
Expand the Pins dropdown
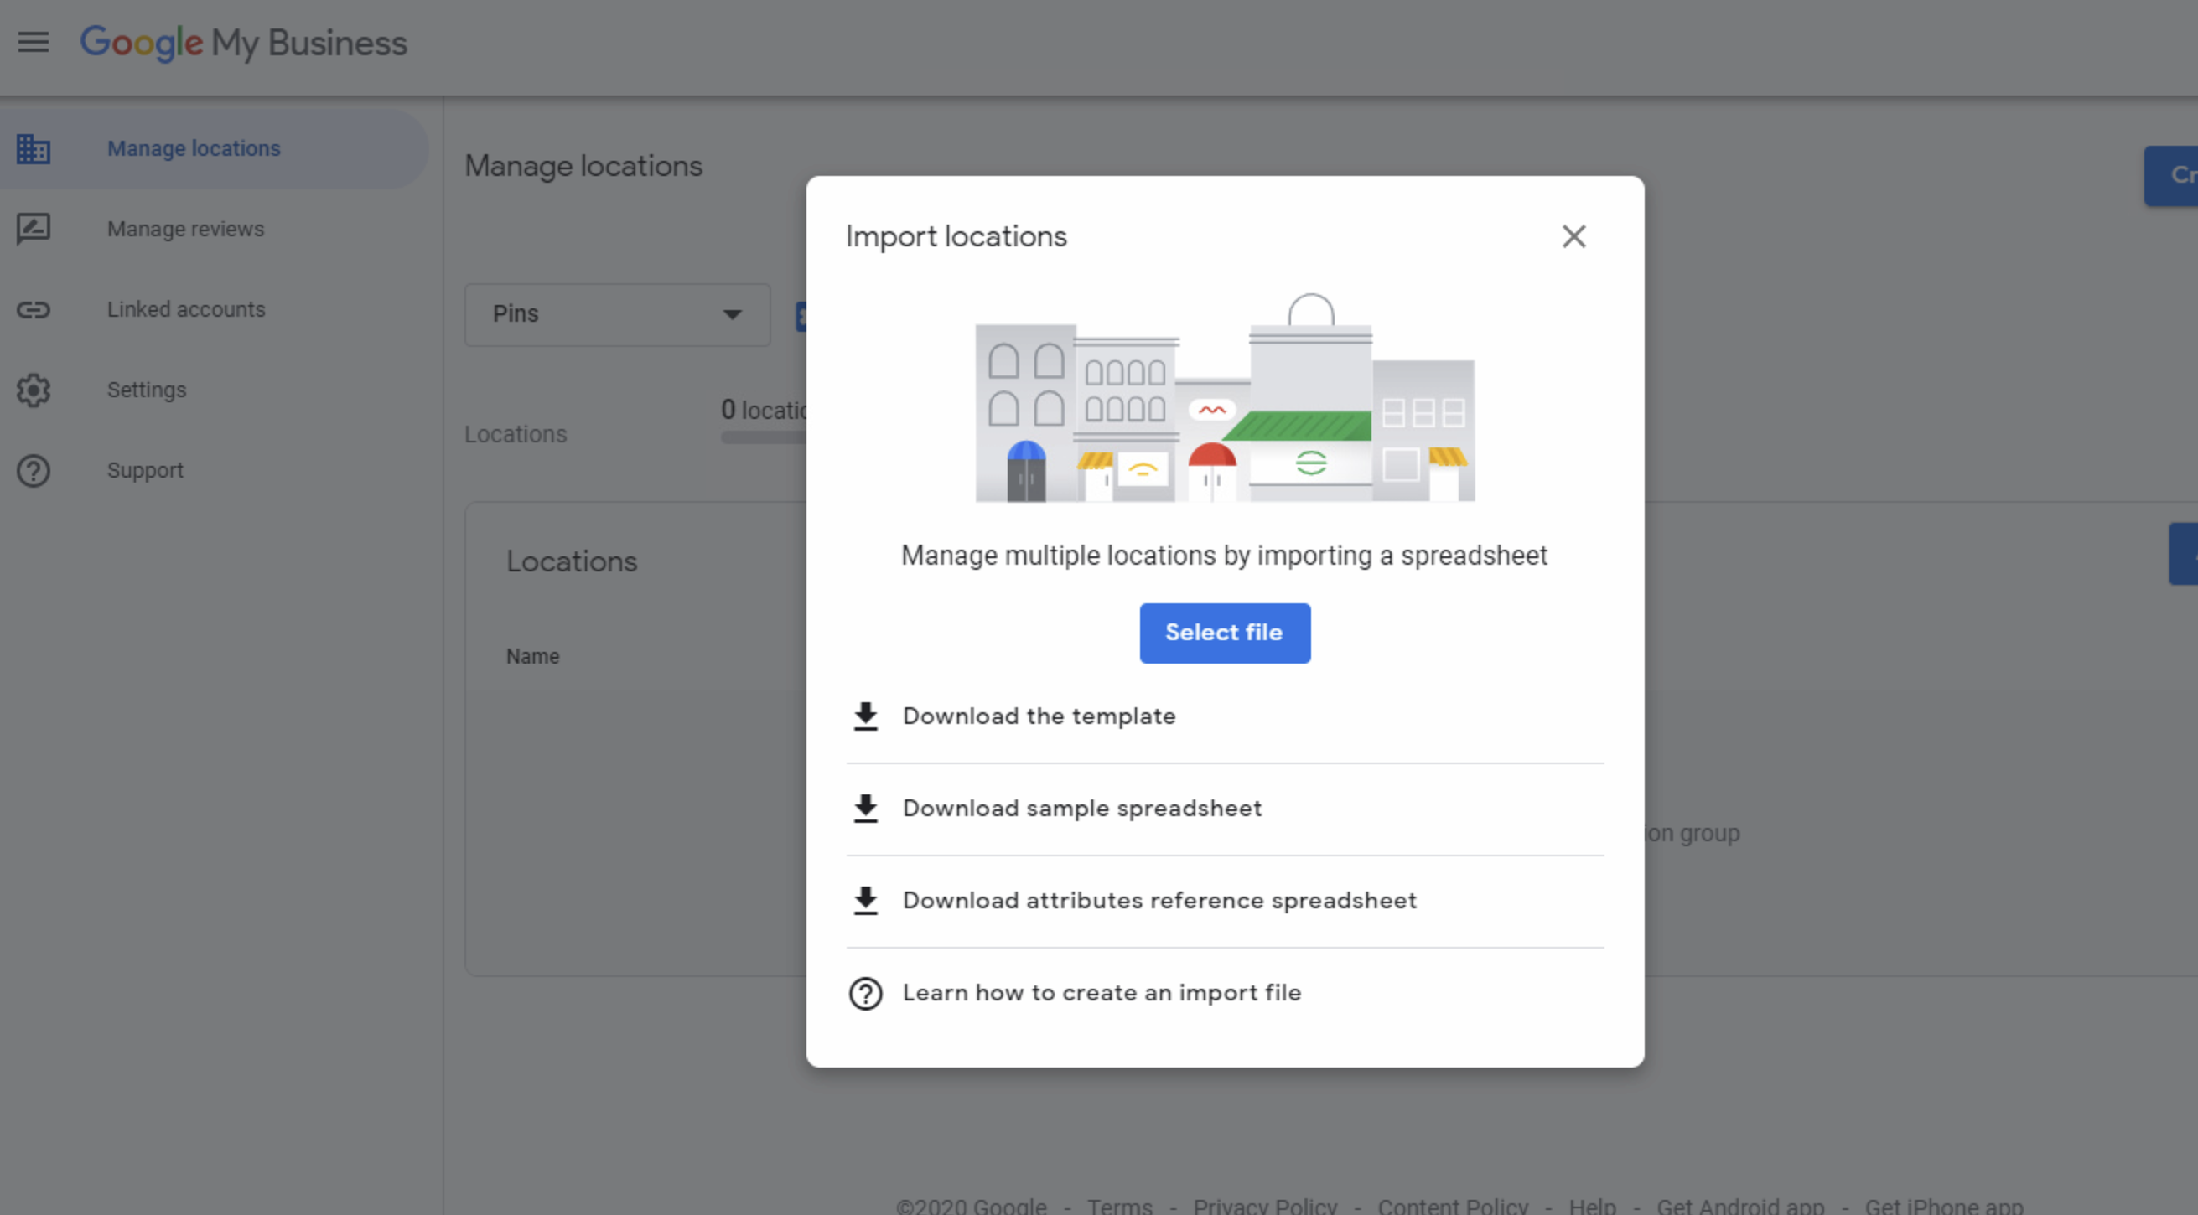coord(617,314)
